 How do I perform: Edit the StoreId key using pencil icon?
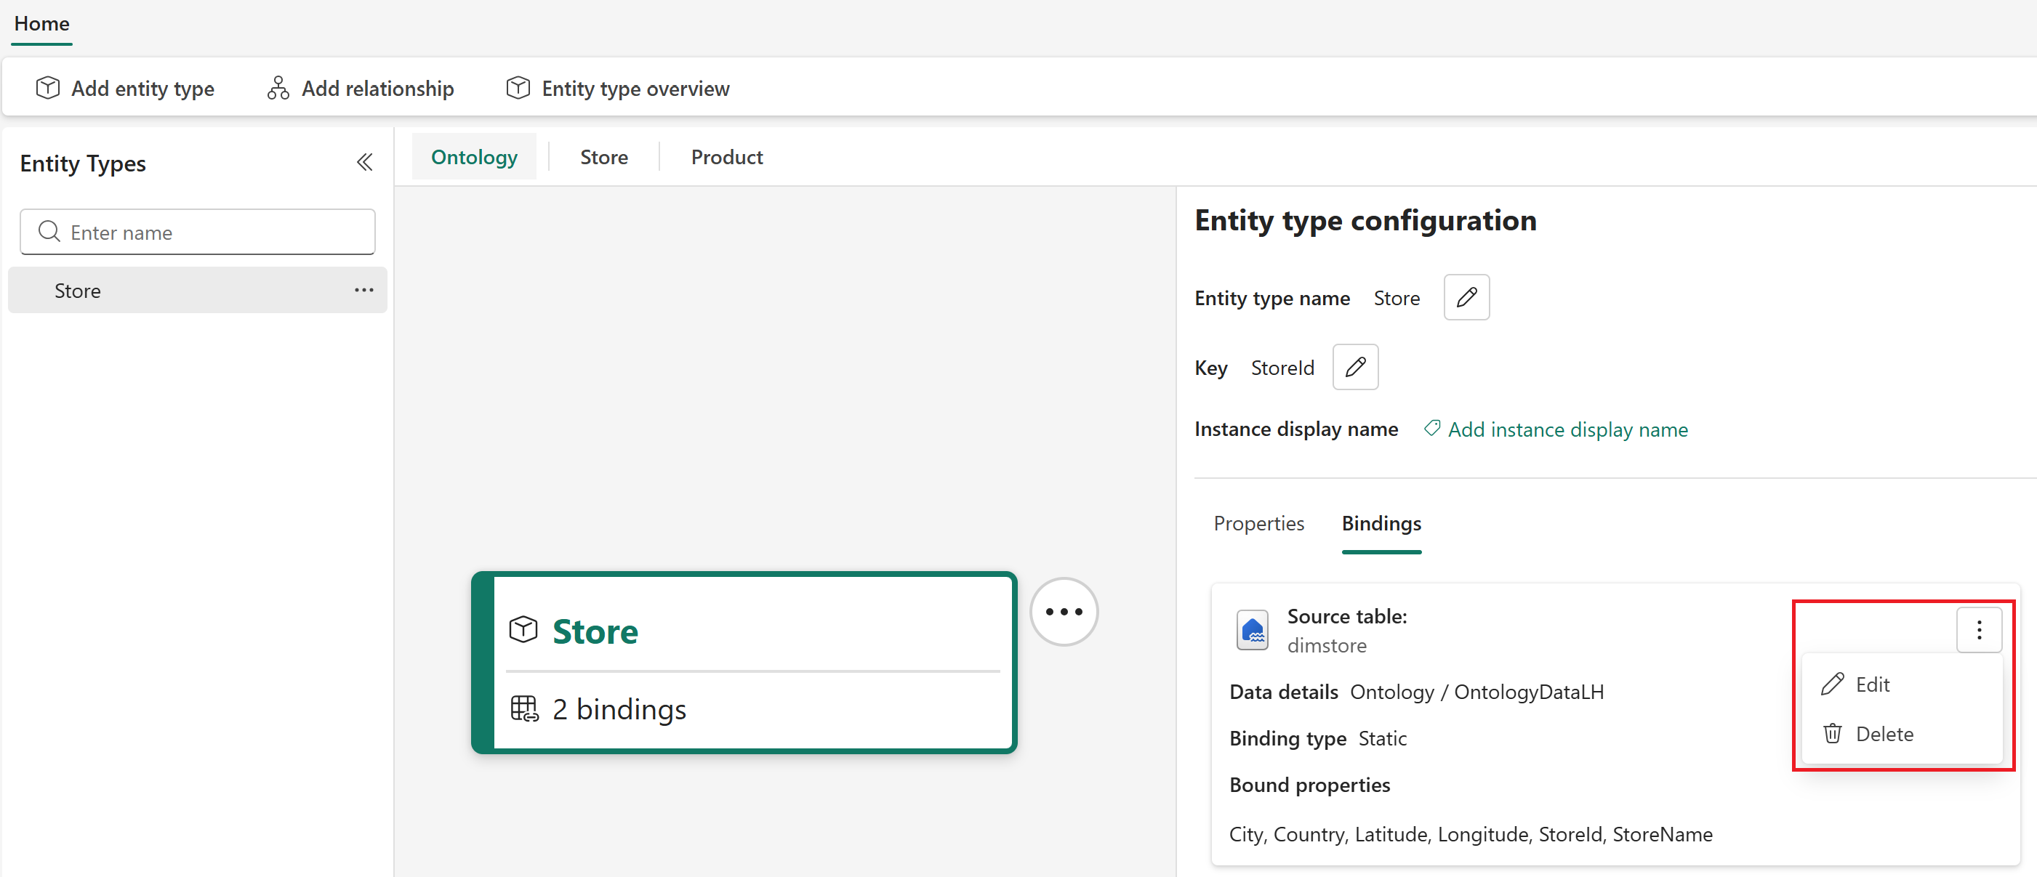[x=1354, y=367]
